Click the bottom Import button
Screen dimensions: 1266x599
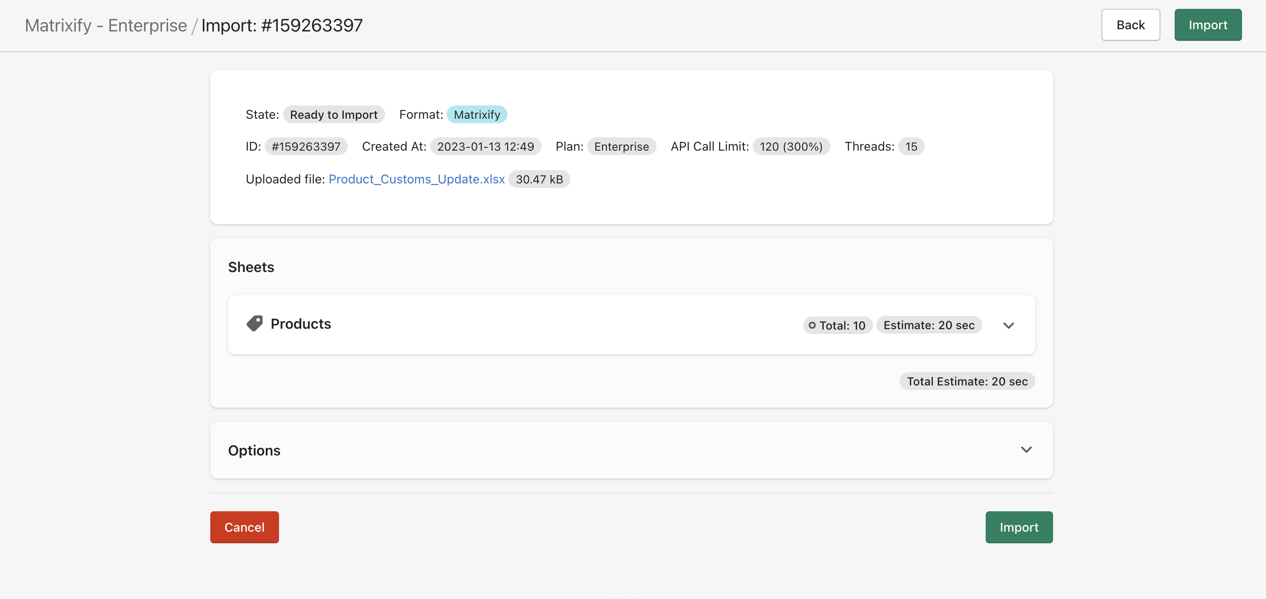pos(1019,527)
